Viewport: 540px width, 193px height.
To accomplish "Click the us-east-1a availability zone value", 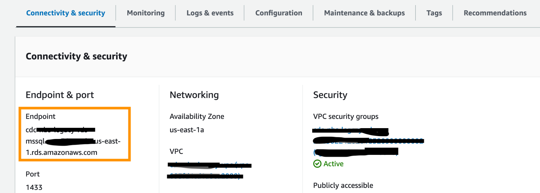I will [x=187, y=130].
